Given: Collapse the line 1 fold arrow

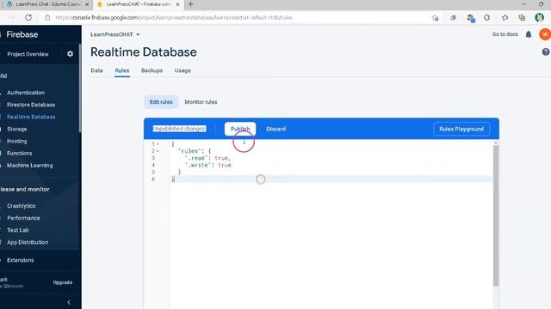Looking at the screenshot, I should pyautogui.click(x=158, y=144).
